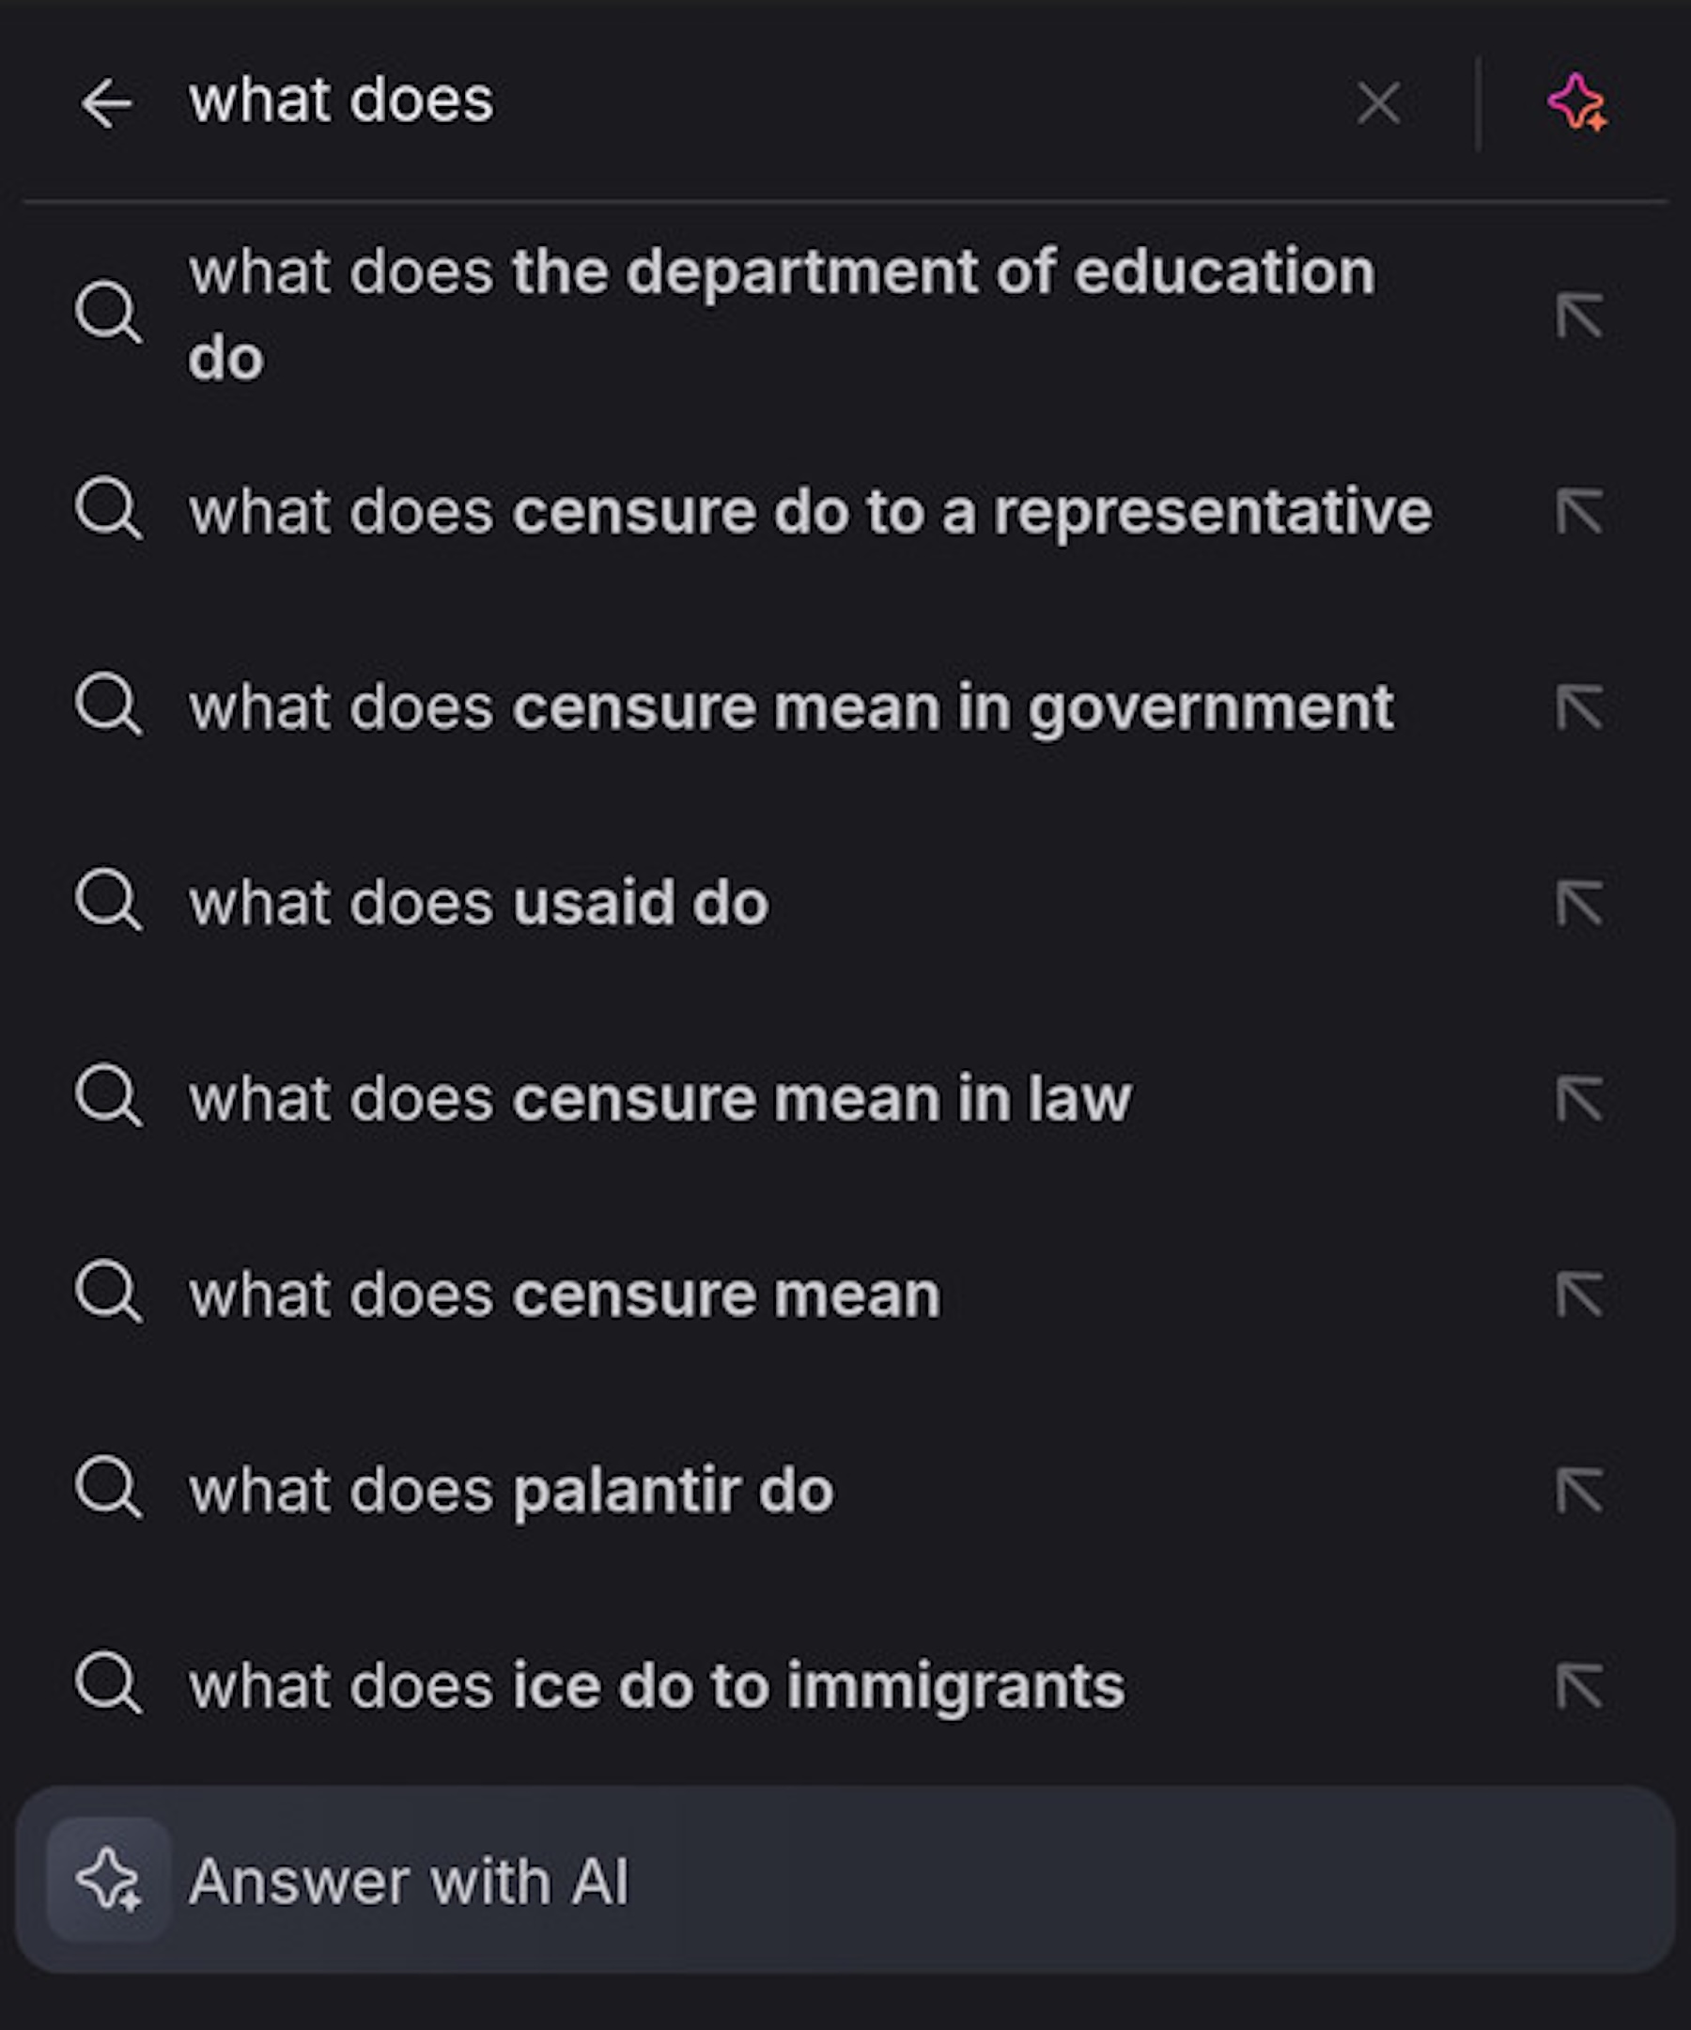
Task: Select suggestion 'what does the department of education do'
Action: point(782,314)
